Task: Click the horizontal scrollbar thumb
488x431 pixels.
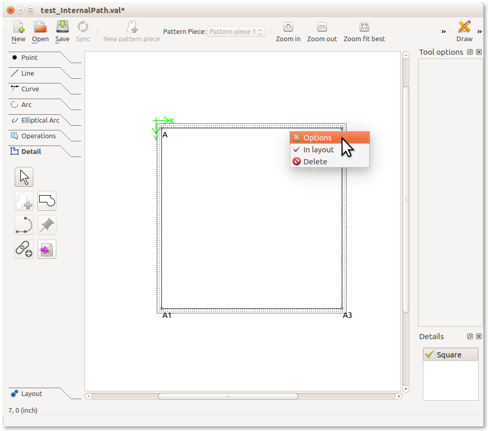Action: click(x=228, y=396)
